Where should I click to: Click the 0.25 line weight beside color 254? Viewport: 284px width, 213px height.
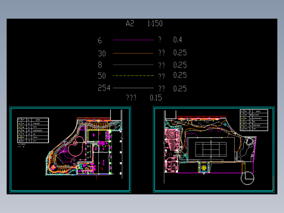(180, 88)
